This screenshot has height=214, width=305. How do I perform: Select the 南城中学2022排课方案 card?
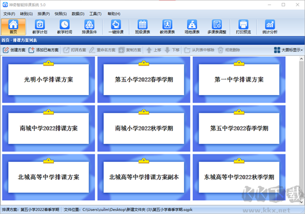pos(48,128)
